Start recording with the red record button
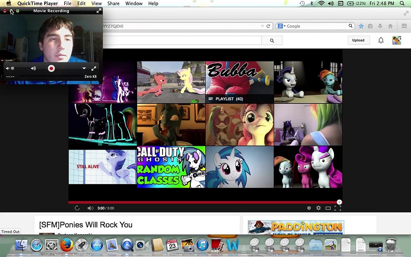Screen dimensions: 411x257 coord(51,69)
